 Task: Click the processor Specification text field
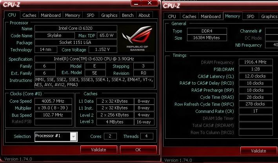(94, 59)
